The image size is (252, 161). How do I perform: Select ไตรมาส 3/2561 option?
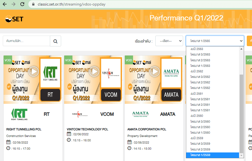coord(200,99)
